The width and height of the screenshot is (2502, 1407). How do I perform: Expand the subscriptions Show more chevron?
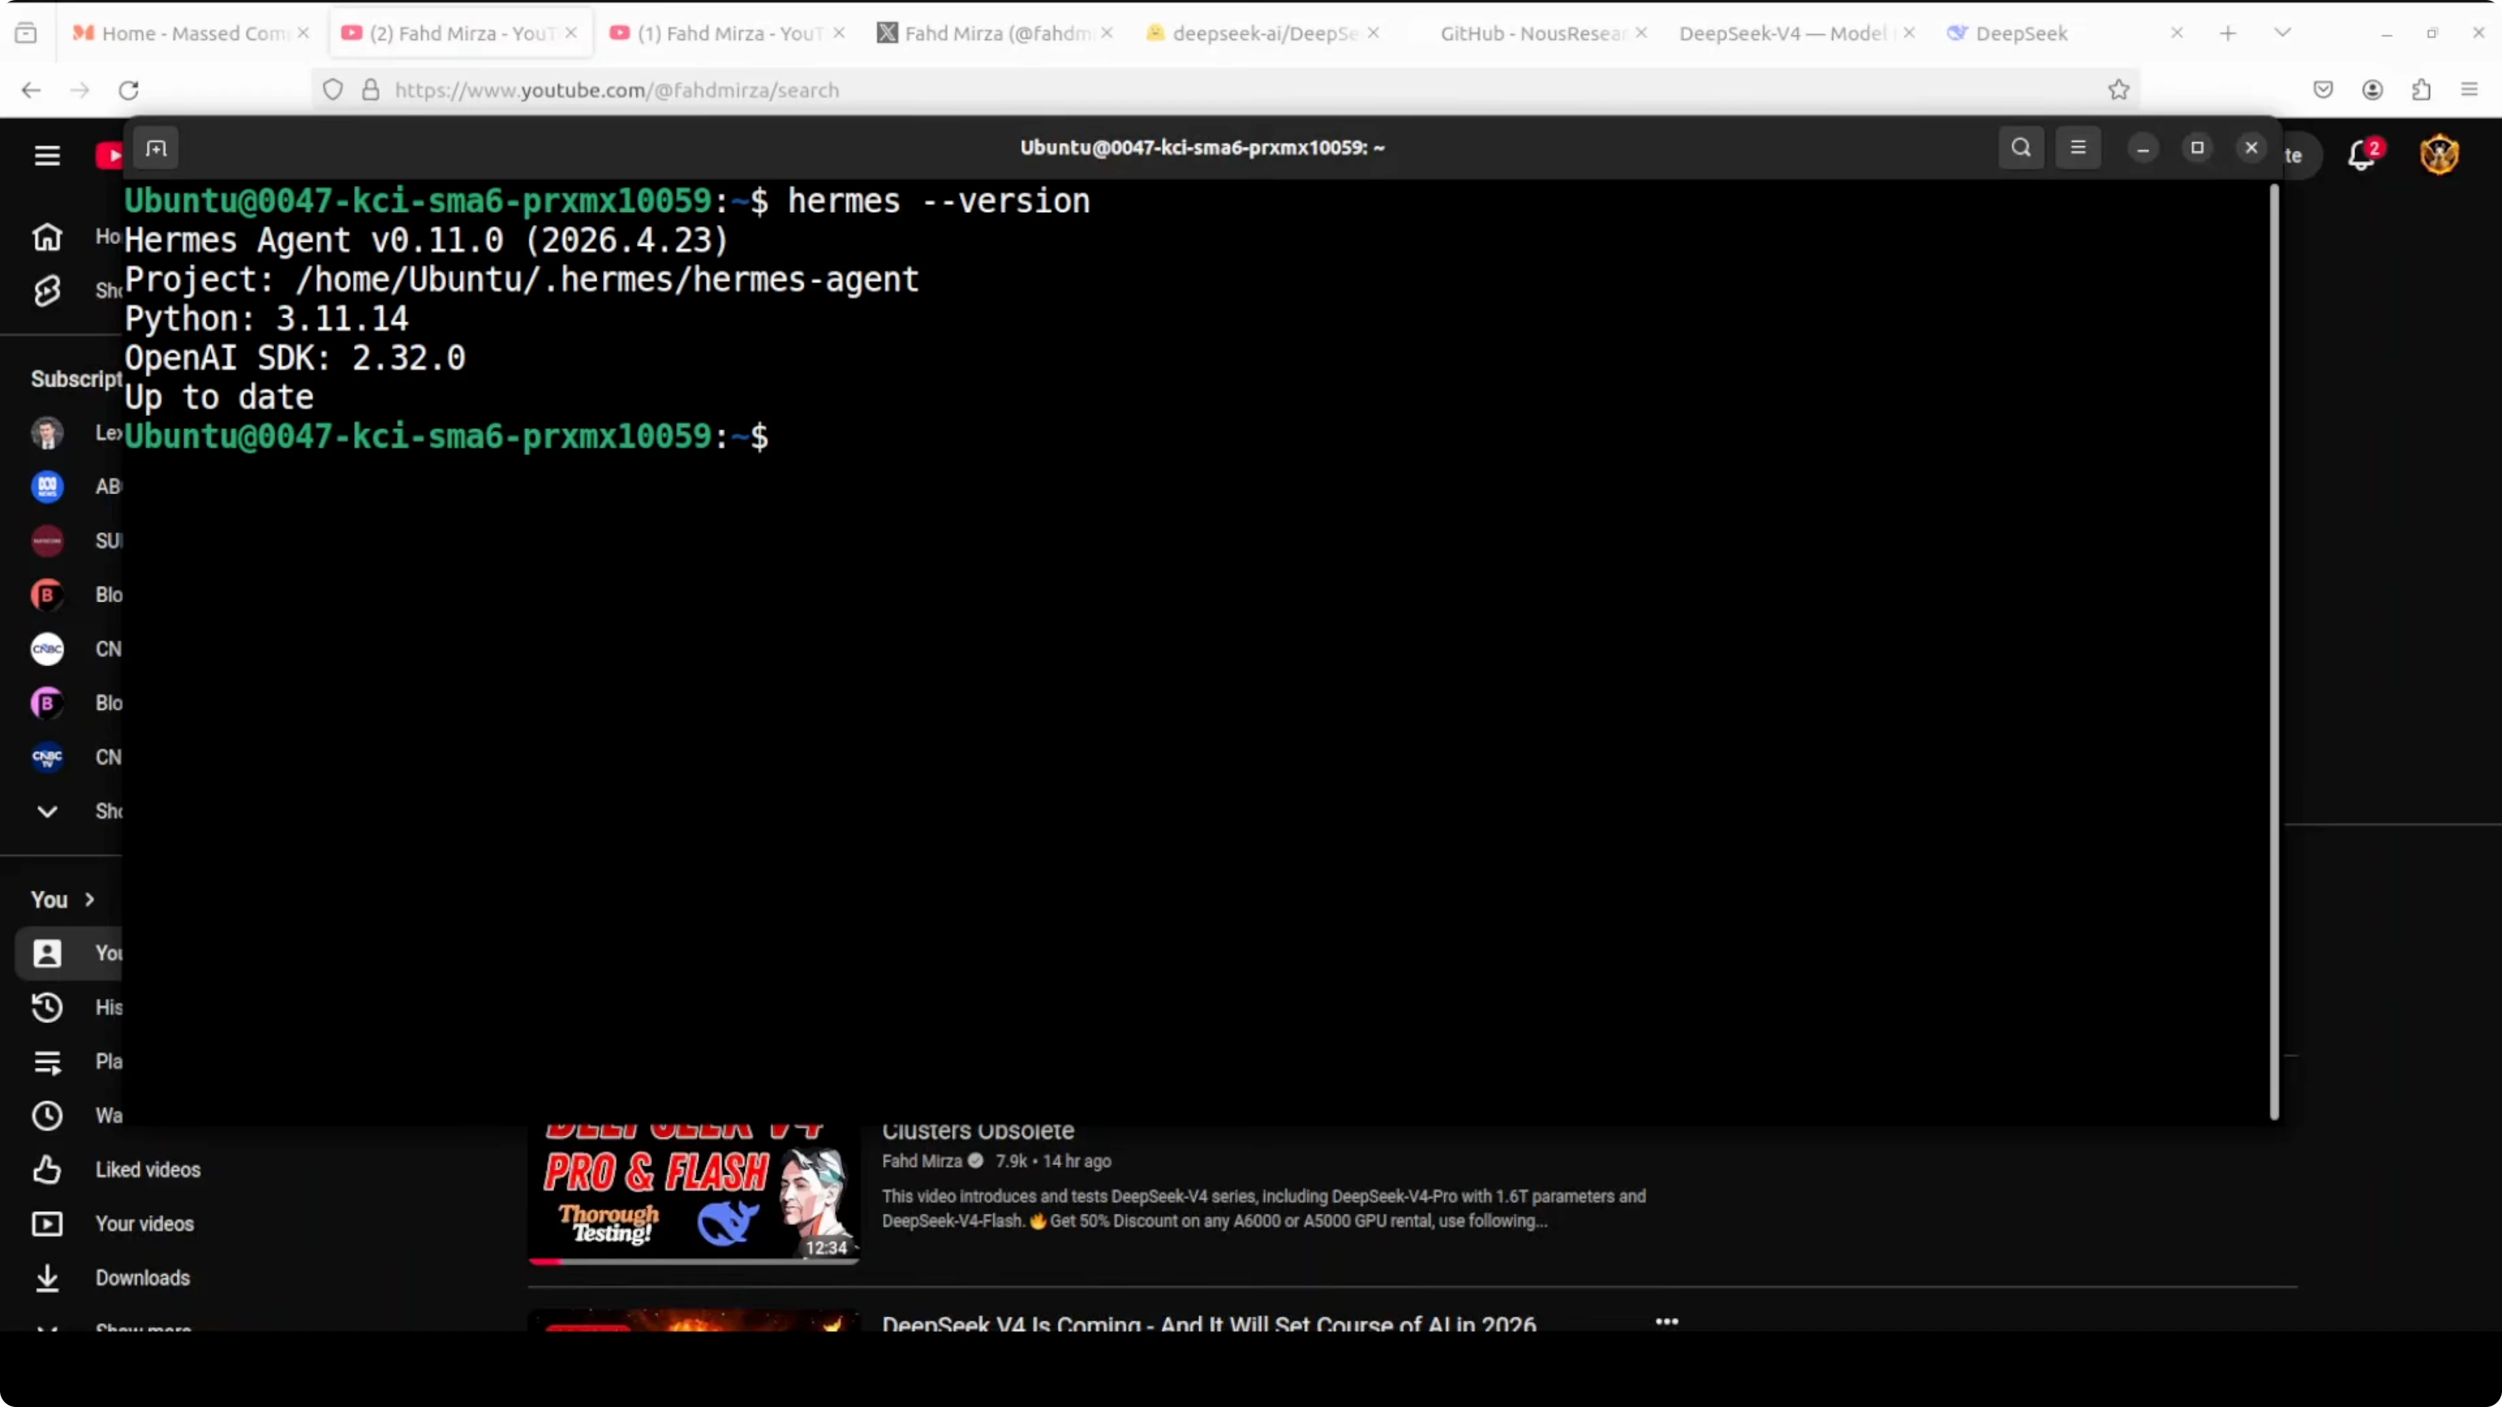(47, 811)
